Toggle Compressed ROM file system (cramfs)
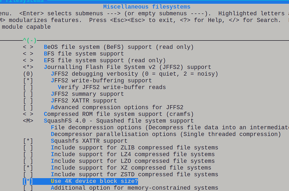 (28, 114)
